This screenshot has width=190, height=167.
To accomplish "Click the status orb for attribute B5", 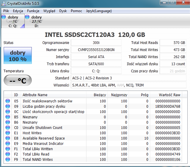I will click(8, 117).
